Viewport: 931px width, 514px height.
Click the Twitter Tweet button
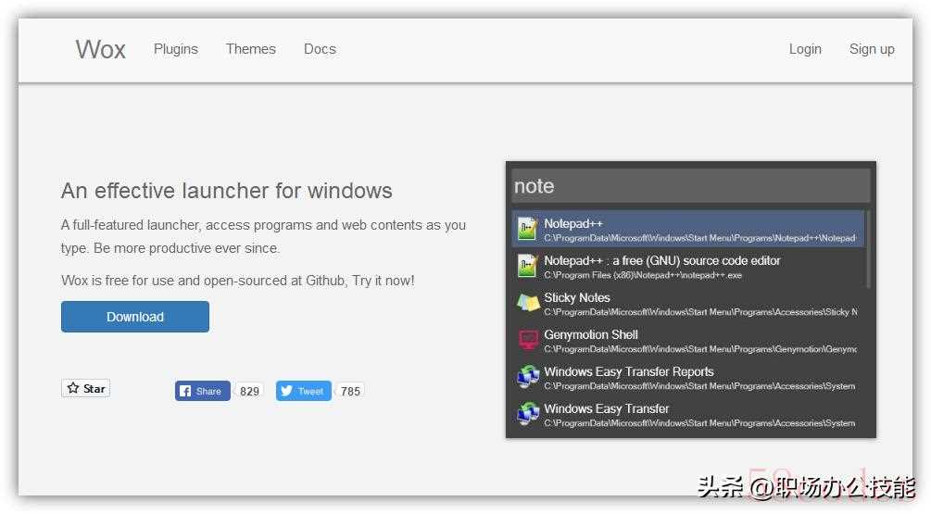pyautogui.click(x=304, y=391)
